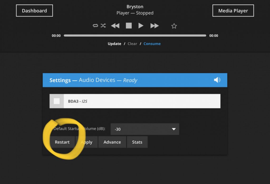Start playback with the play triangle
Viewport: 270px width, 184px height.
pyautogui.click(x=141, y=26)
